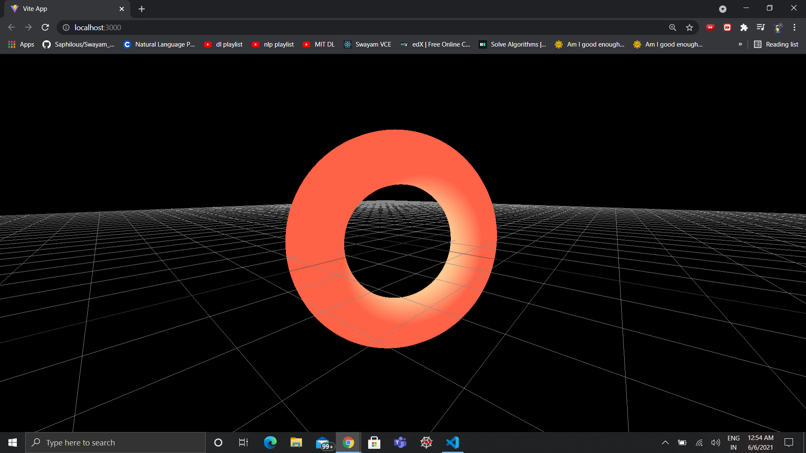Show hidden icons in the system tray
Viewport: 806px width, 453px height.
(x=665, y=442)
